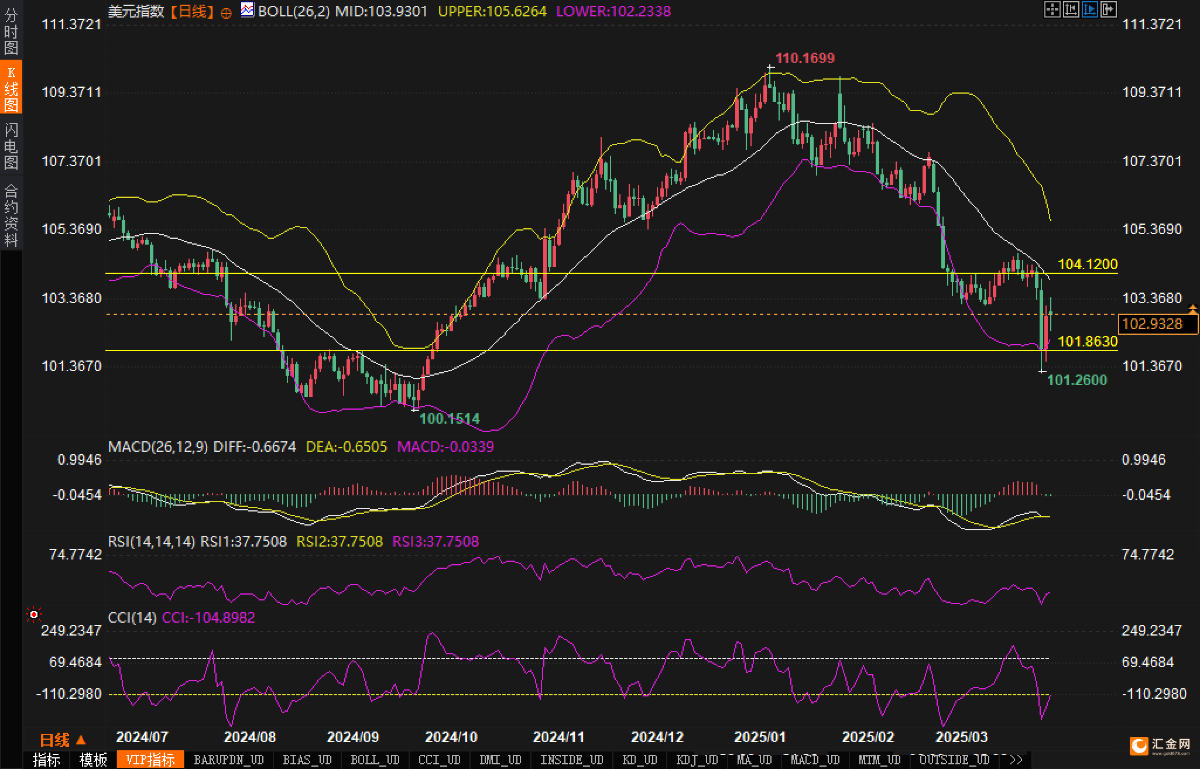Select BIAS_UD indicator
The height and width of the screenshot is (769, 1200).
(307, 760)
